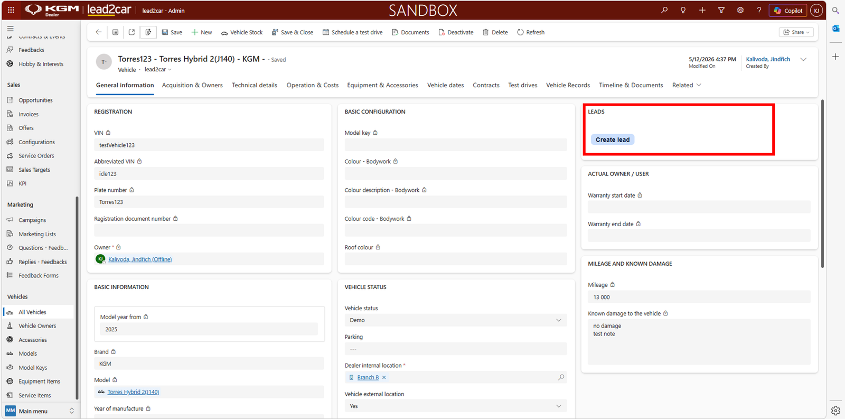845x419 pixels.
Task: Open Timeline & Documents tab
Action: click(x=631, y=85)
